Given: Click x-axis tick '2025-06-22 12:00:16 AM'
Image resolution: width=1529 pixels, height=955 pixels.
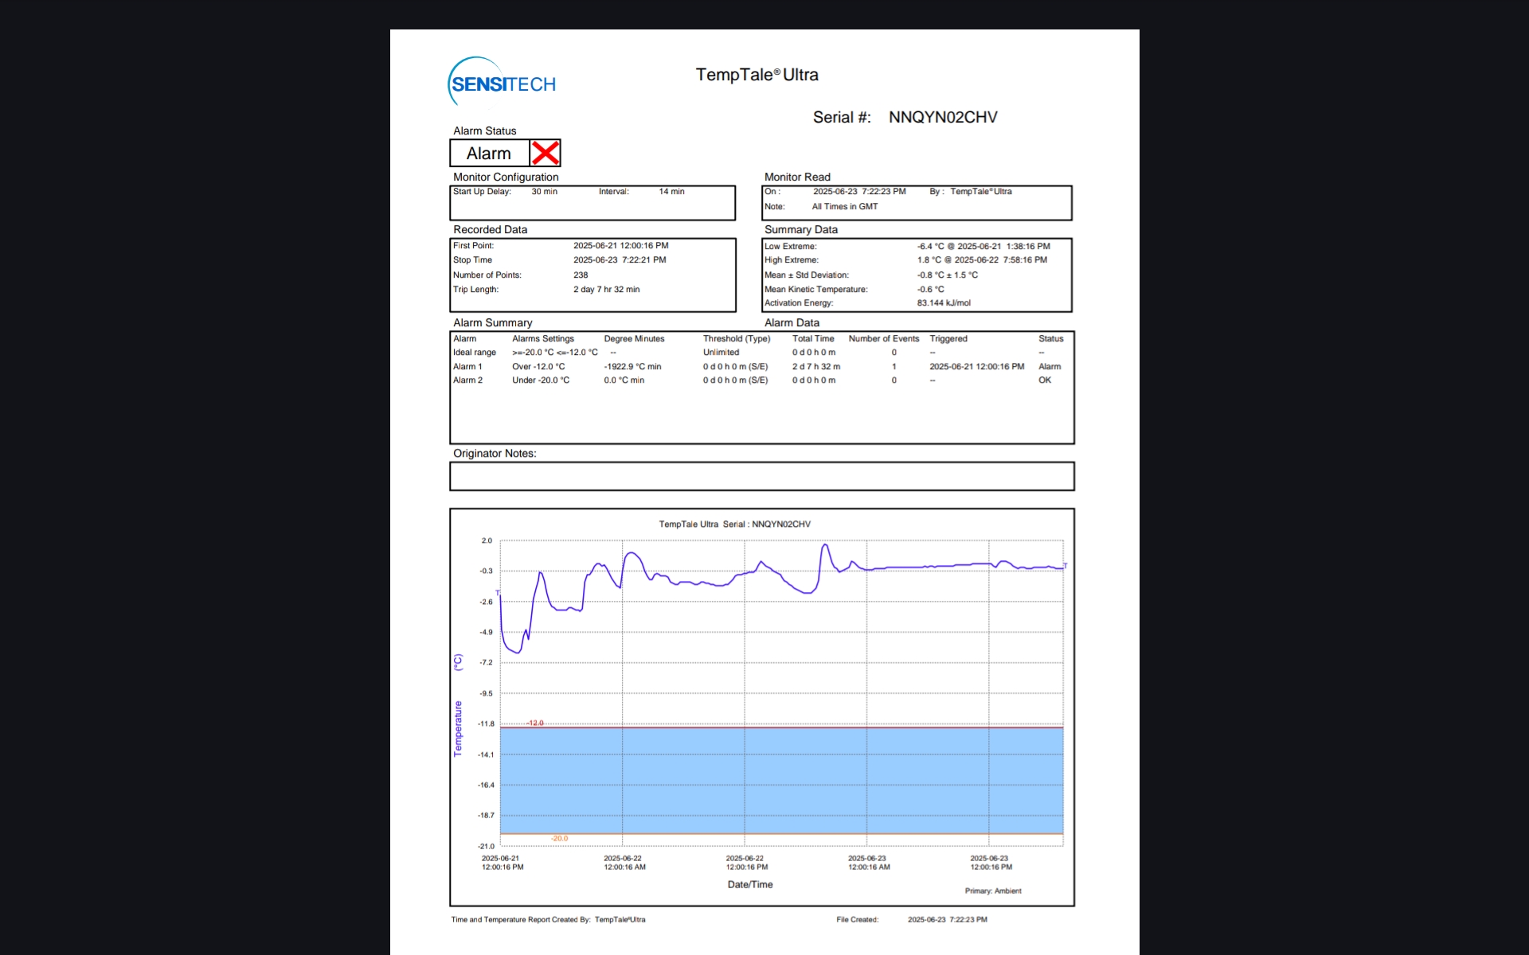Looking at the screenshot, I should [624, 863].
